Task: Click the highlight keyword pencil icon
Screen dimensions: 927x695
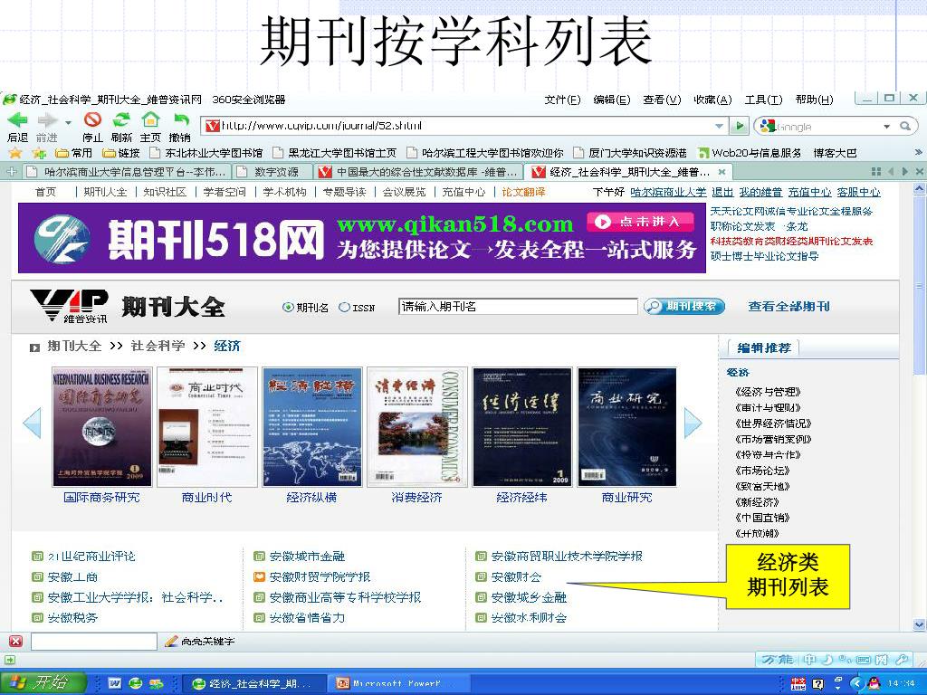Action: point(171,642)
